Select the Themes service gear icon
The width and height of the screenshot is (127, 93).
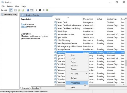(x=56, y=73)
